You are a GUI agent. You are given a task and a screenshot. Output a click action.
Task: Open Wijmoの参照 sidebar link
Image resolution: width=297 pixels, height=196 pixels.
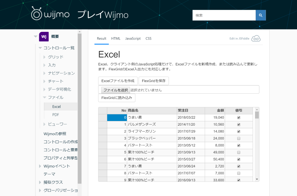point(55,134)
